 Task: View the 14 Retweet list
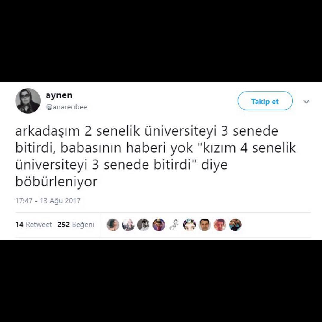pos(33,225)
